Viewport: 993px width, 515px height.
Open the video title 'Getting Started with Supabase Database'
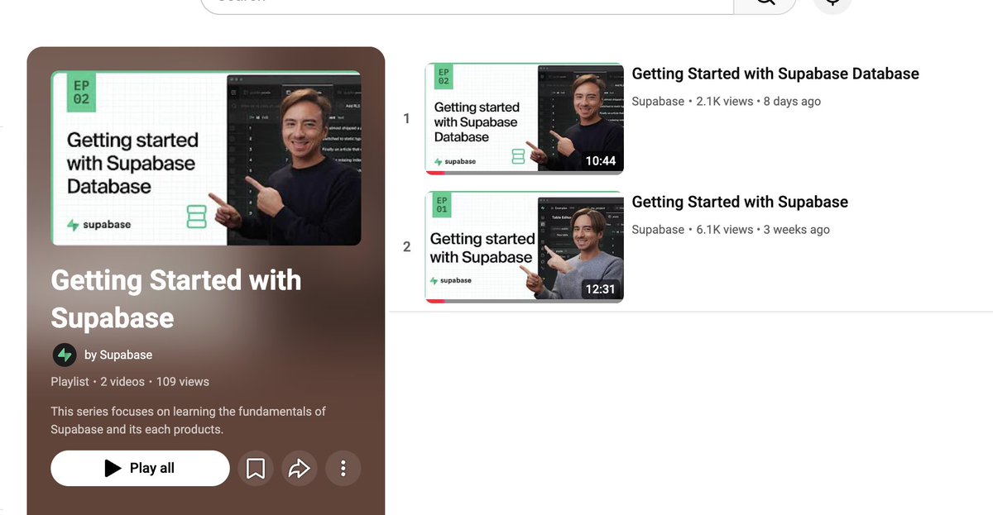(775, 74)
